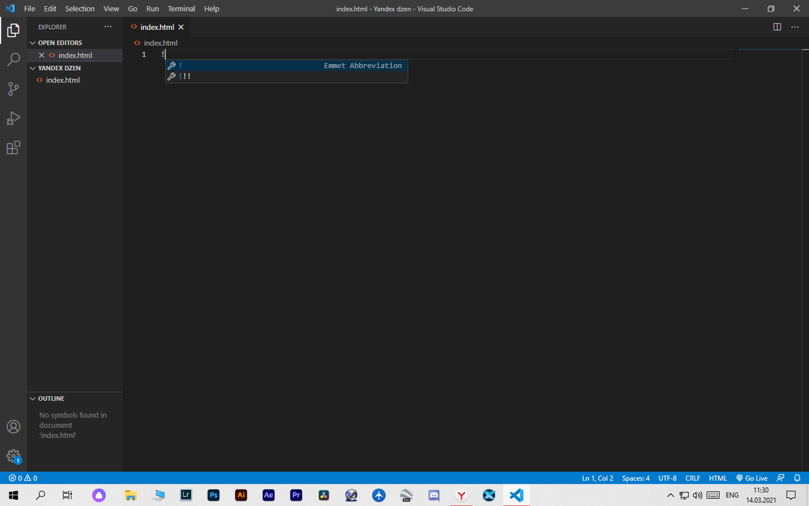Launch After Effects from taskbar
Viewport: 809px width, 506px height.
coord(268,495)
